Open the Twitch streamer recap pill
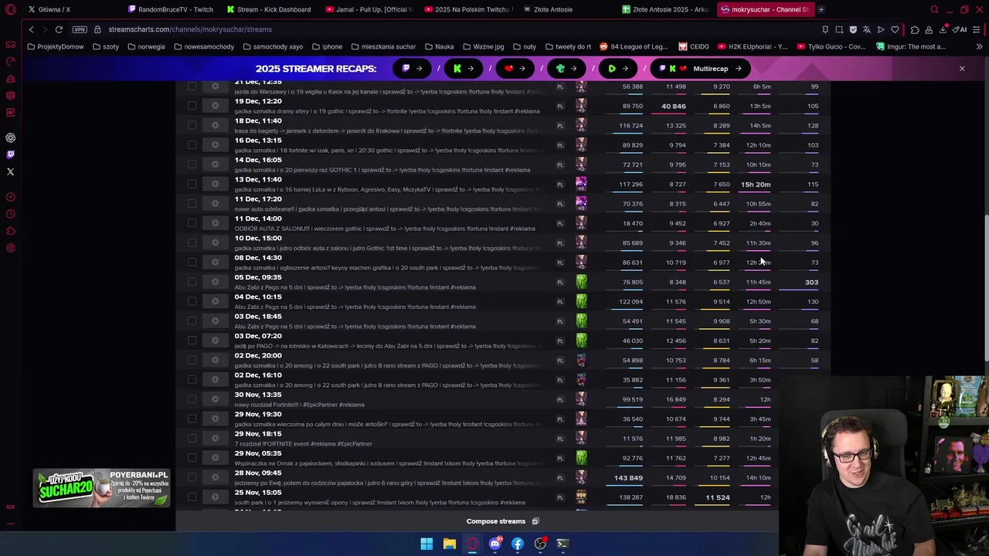989x556 pixels. (x=412, y=69)
